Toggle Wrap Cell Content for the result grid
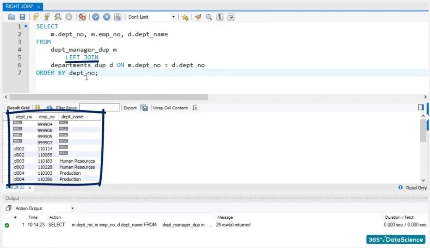 [x=194, y=108]
